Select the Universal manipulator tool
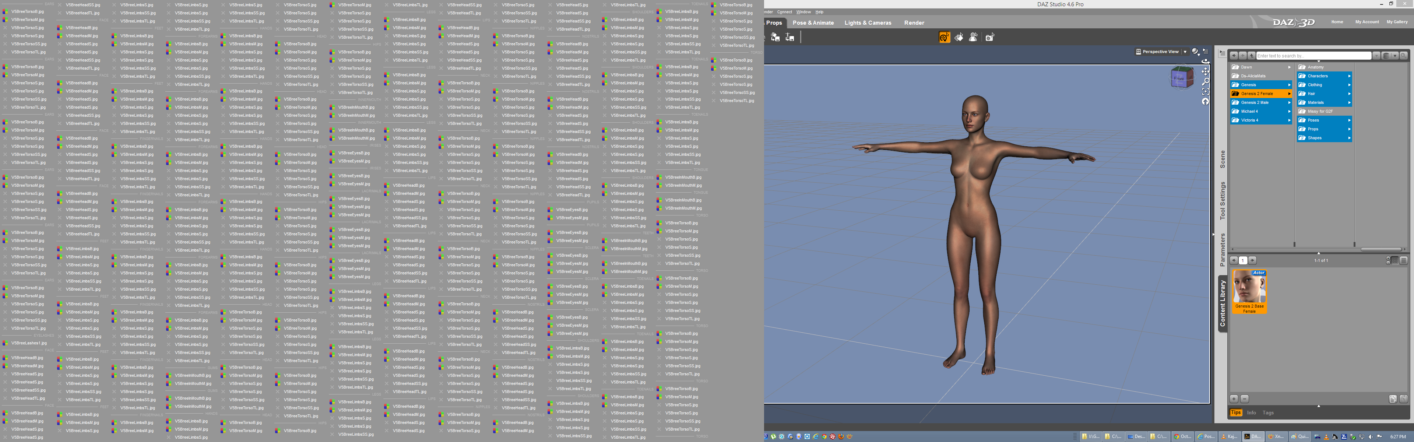 pyautogui.click(x=944, y=37)
